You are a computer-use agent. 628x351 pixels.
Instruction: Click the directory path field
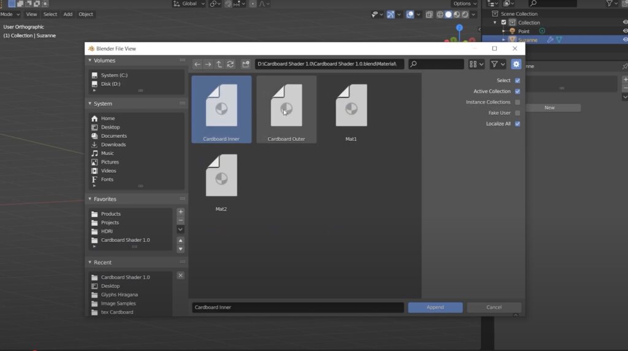tap(329, 64)
